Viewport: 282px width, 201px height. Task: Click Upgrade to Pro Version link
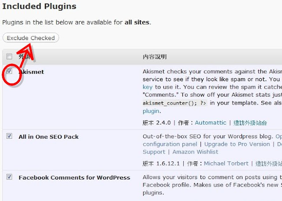point(237,144)
